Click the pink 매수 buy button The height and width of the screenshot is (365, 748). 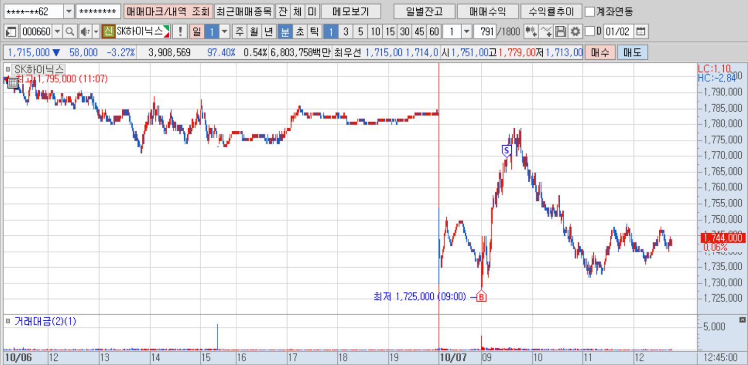pyautogui.click(x=600, y=53)
